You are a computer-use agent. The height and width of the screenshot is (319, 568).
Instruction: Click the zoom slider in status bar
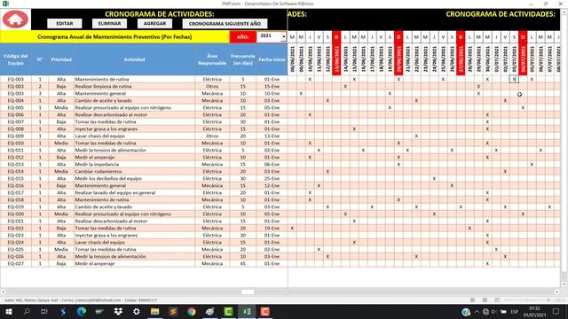tap(527, 300)
